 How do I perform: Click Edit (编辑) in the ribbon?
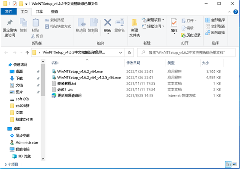pos(188,28)
